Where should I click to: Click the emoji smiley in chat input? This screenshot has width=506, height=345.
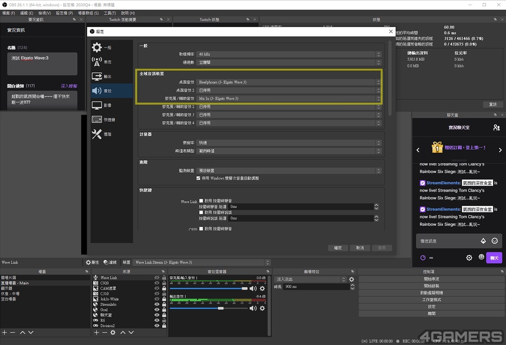pos(495,241)
